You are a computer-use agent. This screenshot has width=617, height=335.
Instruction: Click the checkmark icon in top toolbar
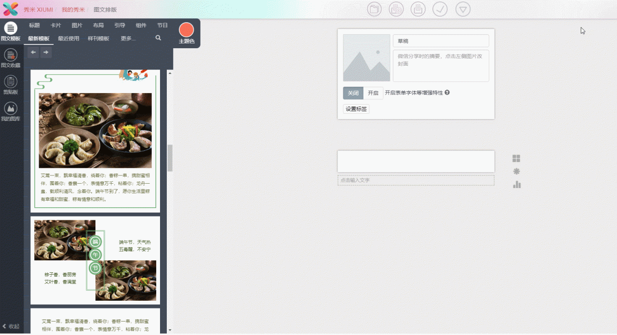[x=440, y=9]
